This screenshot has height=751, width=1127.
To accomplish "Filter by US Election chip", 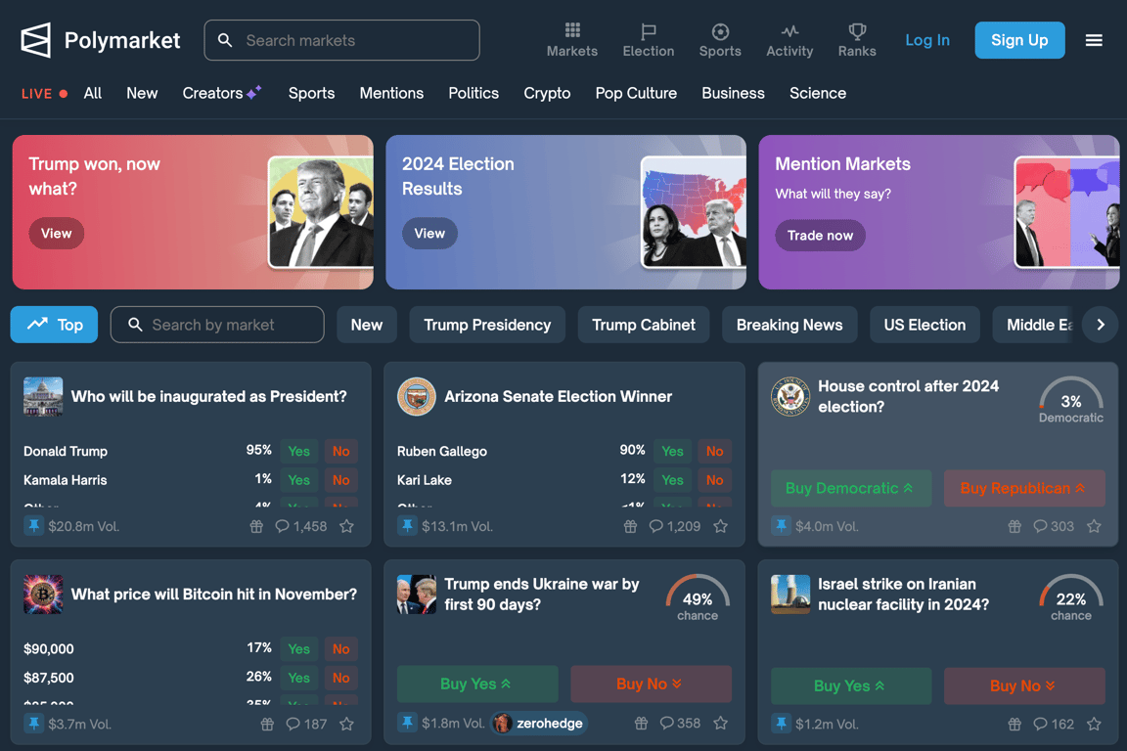I will [925, 325].
